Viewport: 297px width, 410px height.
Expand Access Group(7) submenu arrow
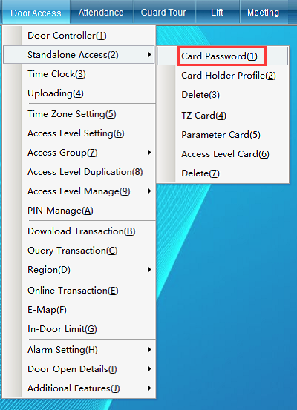pos(149,153)
